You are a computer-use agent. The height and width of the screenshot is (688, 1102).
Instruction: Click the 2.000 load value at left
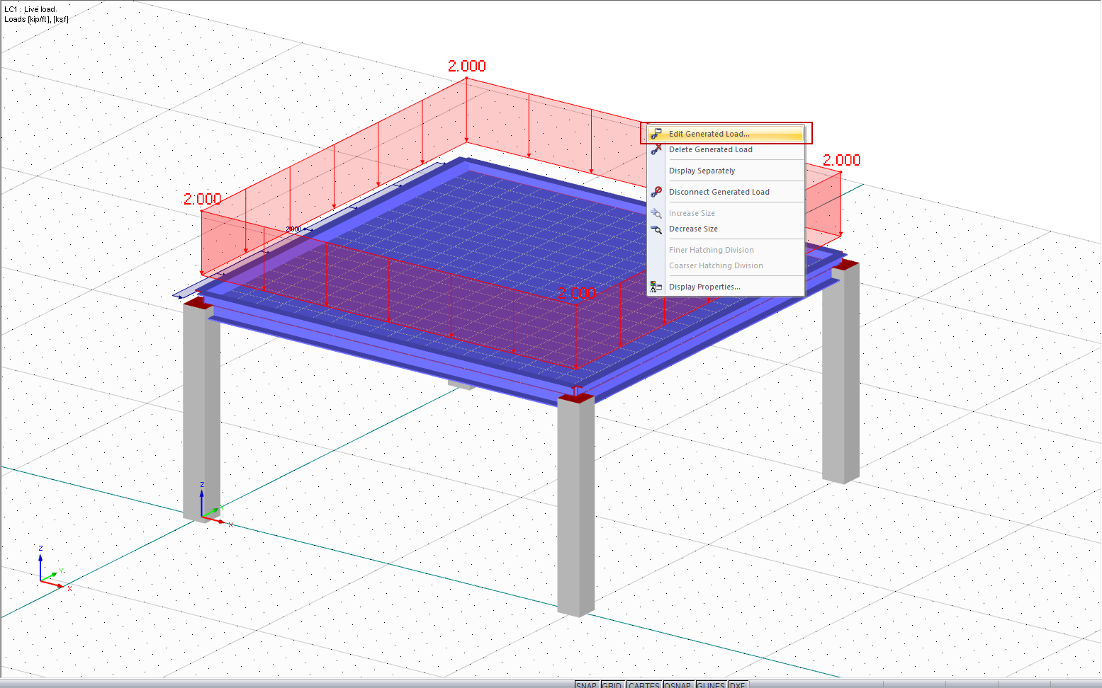202,199
